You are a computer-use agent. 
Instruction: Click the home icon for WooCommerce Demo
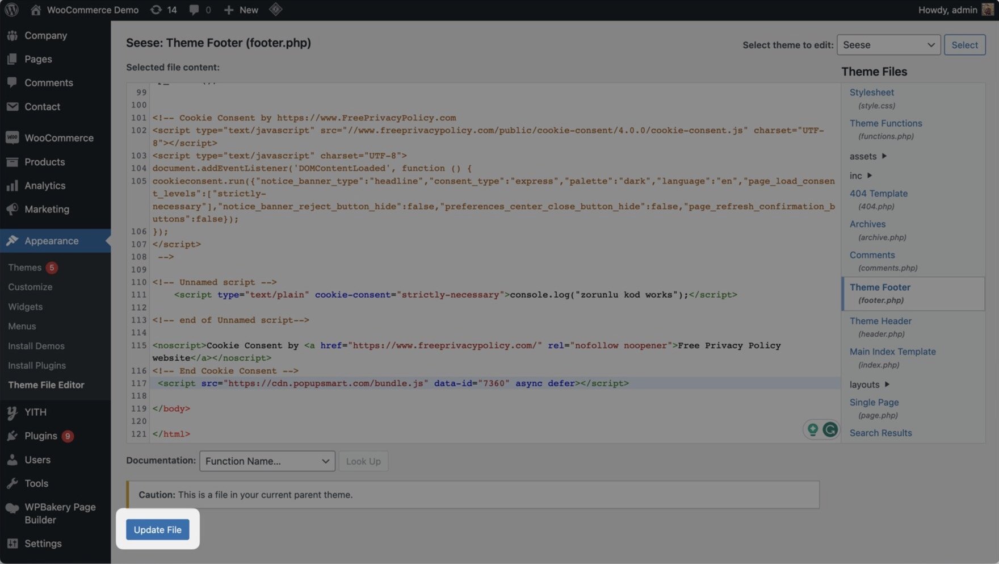[35, 10]
